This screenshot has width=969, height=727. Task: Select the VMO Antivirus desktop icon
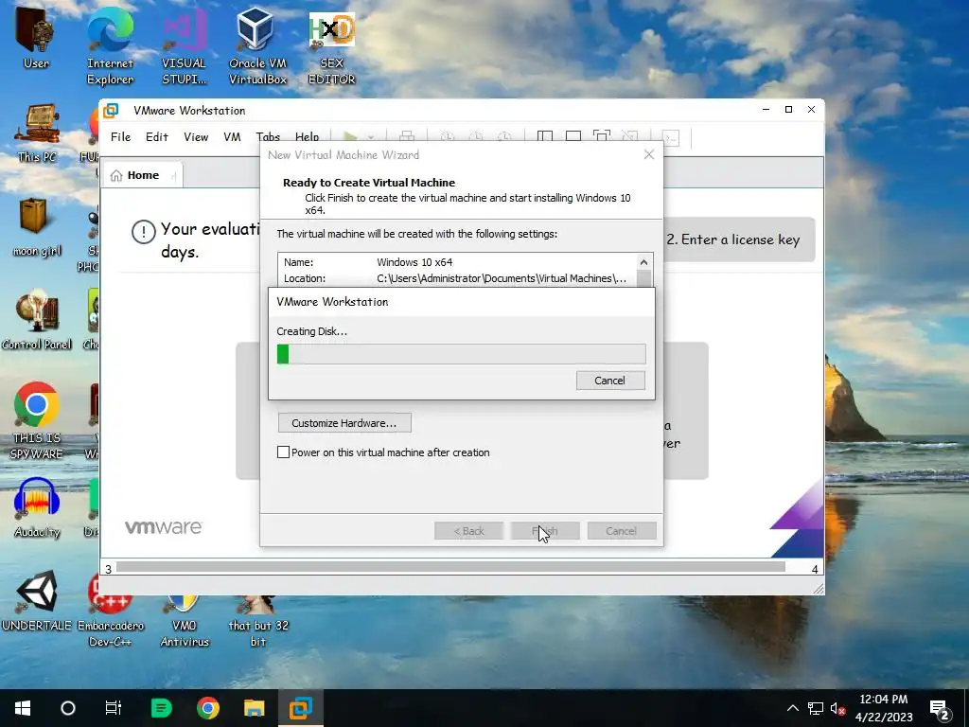pos(185,620)
